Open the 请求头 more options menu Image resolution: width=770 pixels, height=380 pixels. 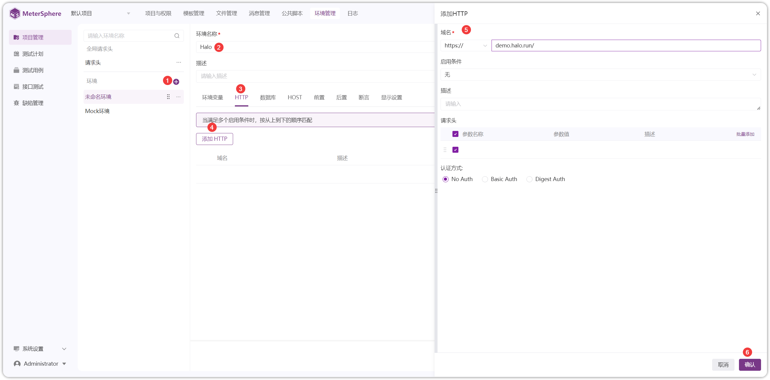179,62
